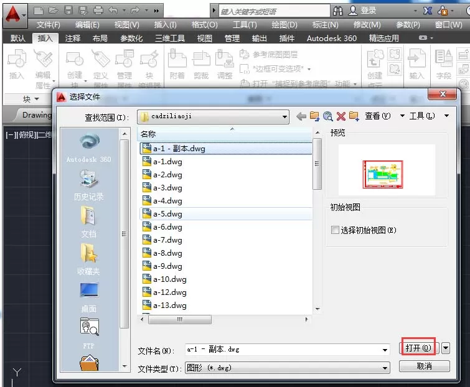
Task: Click the places sidebar scroll down arrow
Action: [x=125, y=366]
